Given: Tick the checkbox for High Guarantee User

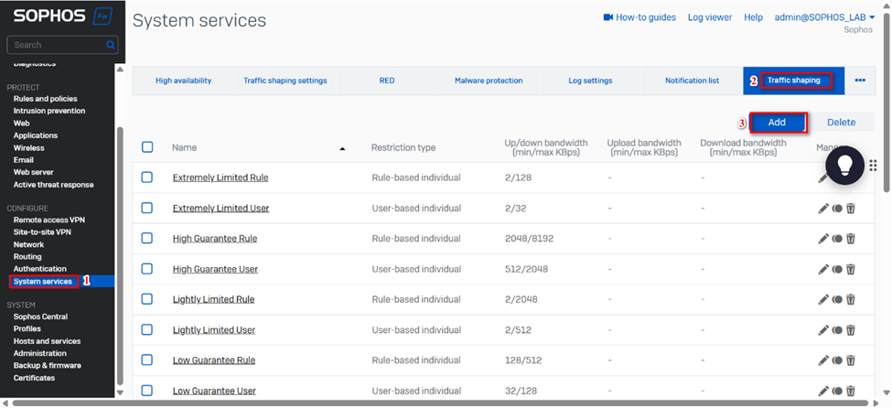Looking at the screenshot, I should pyautogui.click(x=147, y=269).
